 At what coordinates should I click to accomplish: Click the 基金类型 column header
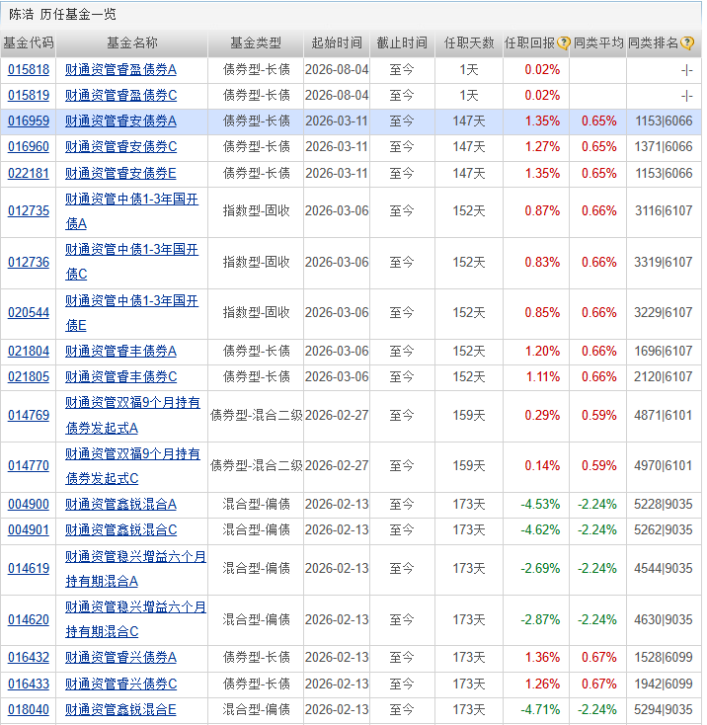(256, 43)
